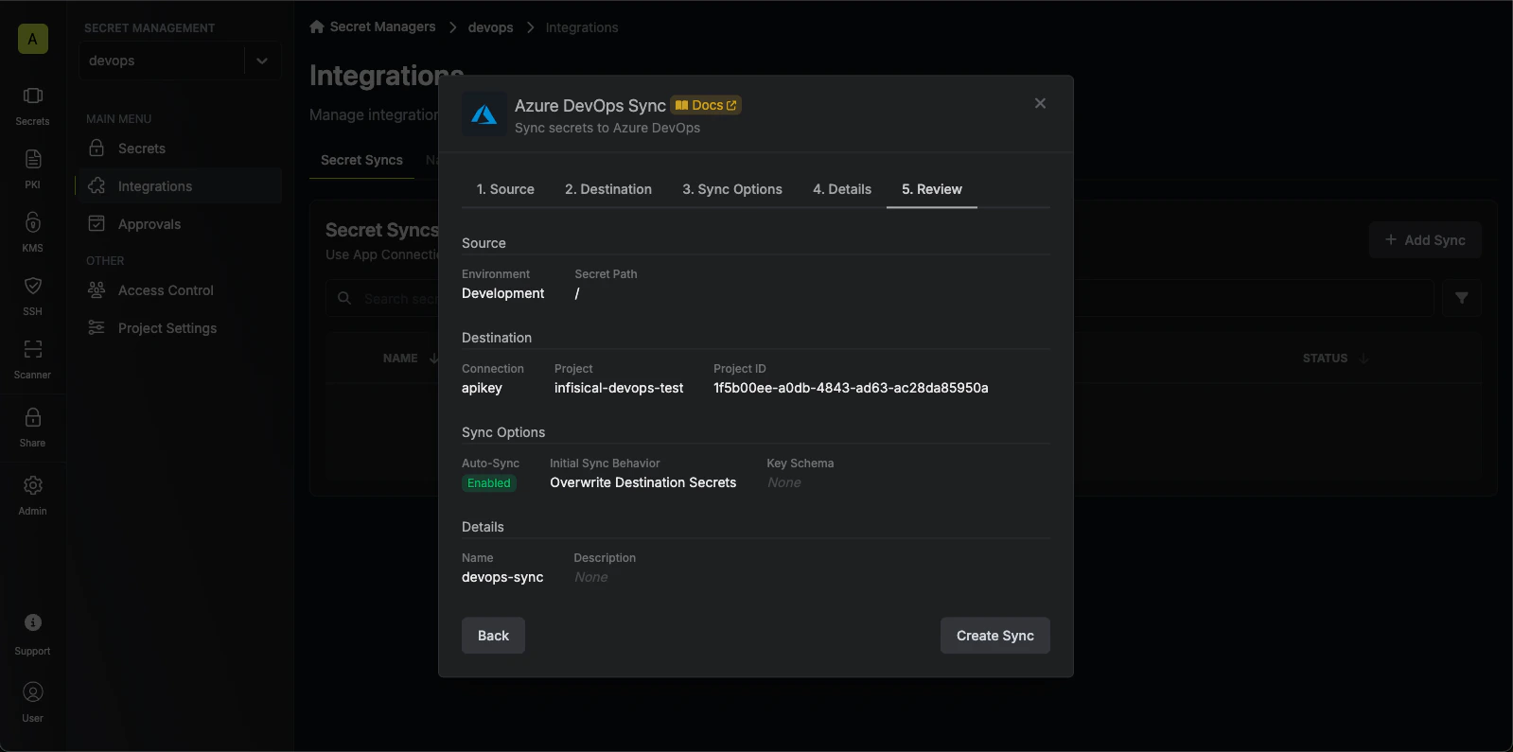Click the Add Sync button
Viewport: 1513px width, 752px height.
click(x=1425, y=240)
